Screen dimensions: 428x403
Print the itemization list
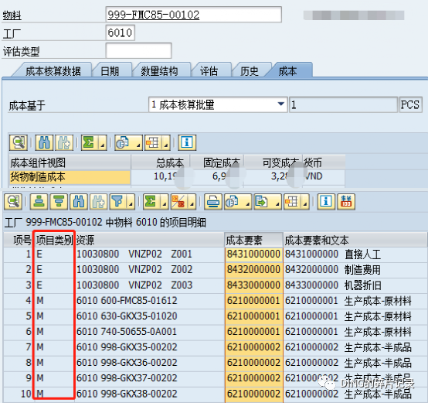pos(213,202)
